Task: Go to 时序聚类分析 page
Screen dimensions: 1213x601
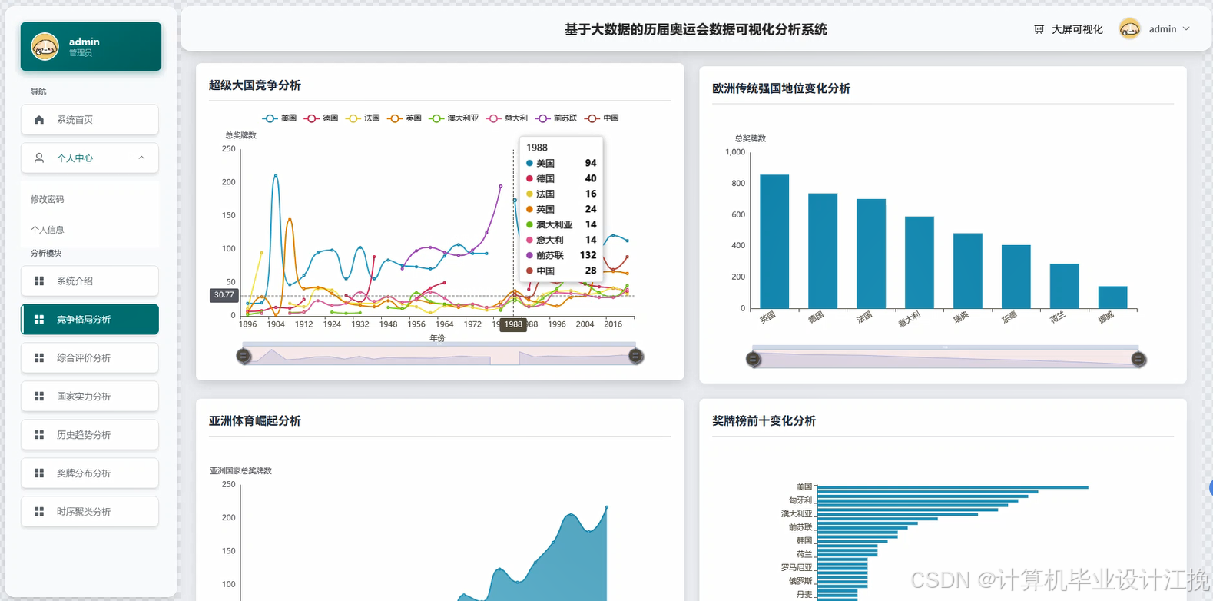Action: point(90,512)
